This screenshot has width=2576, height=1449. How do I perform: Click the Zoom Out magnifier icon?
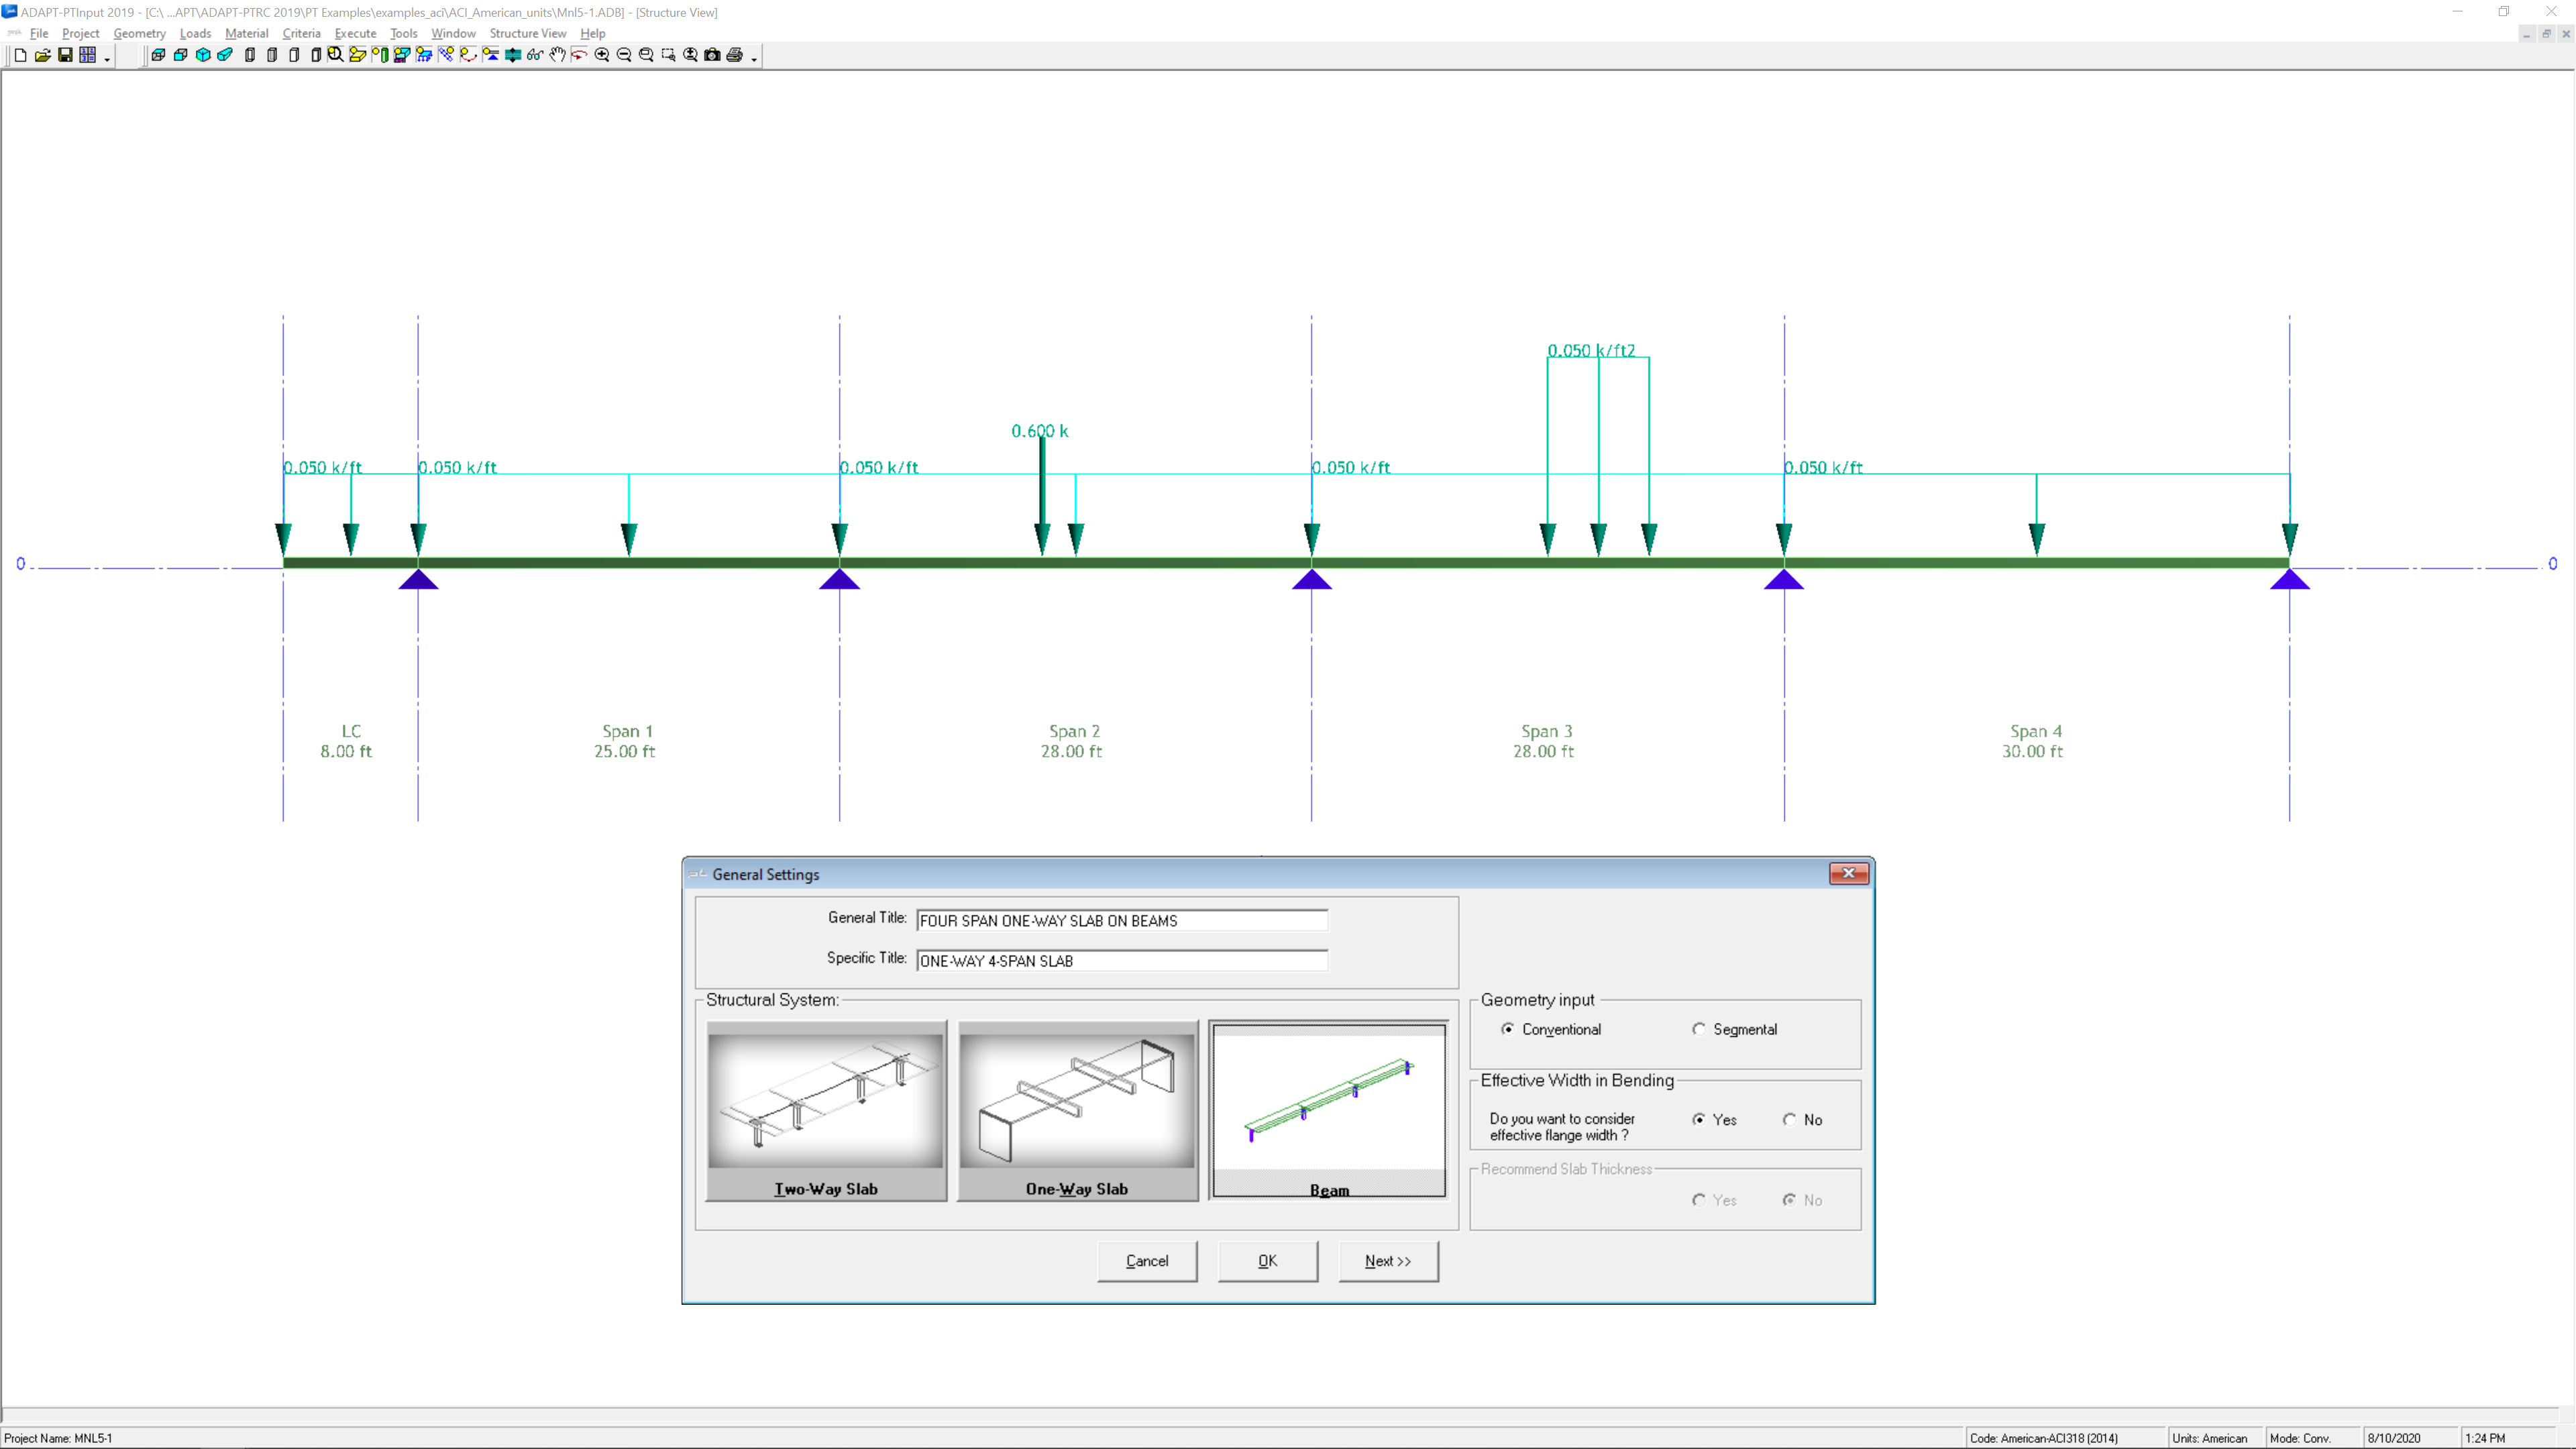click(x=624, y=55)
